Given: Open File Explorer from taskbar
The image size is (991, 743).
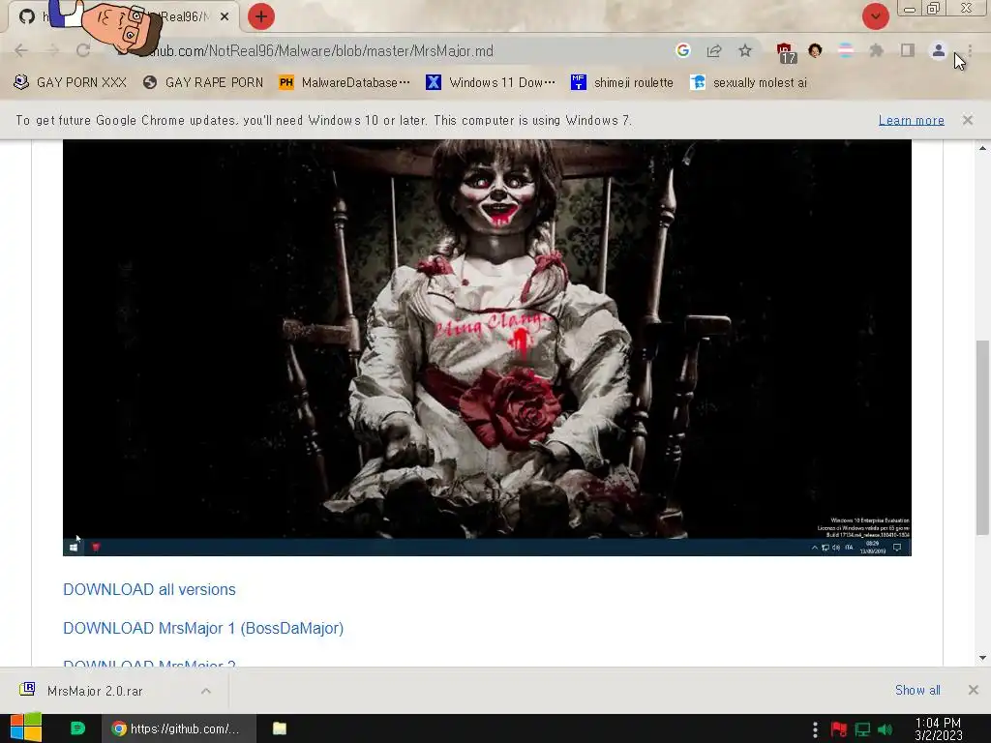Looking at the screenshot, I should pyautogui.click(x=280, y=728).
